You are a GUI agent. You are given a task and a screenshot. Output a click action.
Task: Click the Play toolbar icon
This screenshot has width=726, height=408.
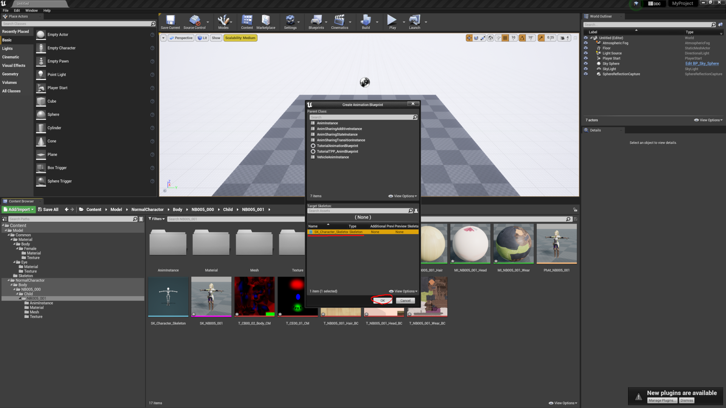(x=392, y=22)
